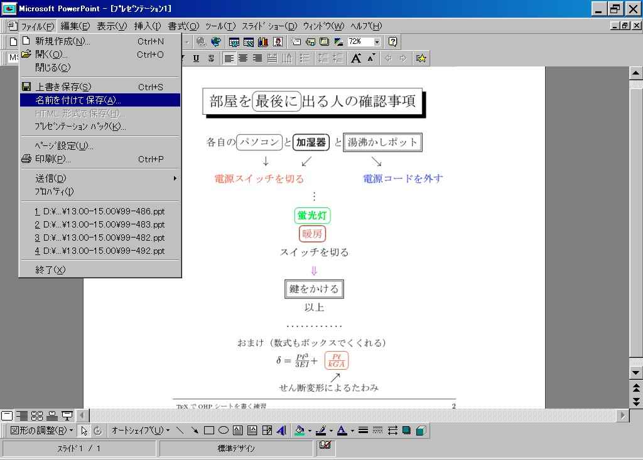Image resolution: width=643 pixels, height=460 pixels.
Task: Choose 印刷(P)... from the File menu
Action: (x=100, y=159)
